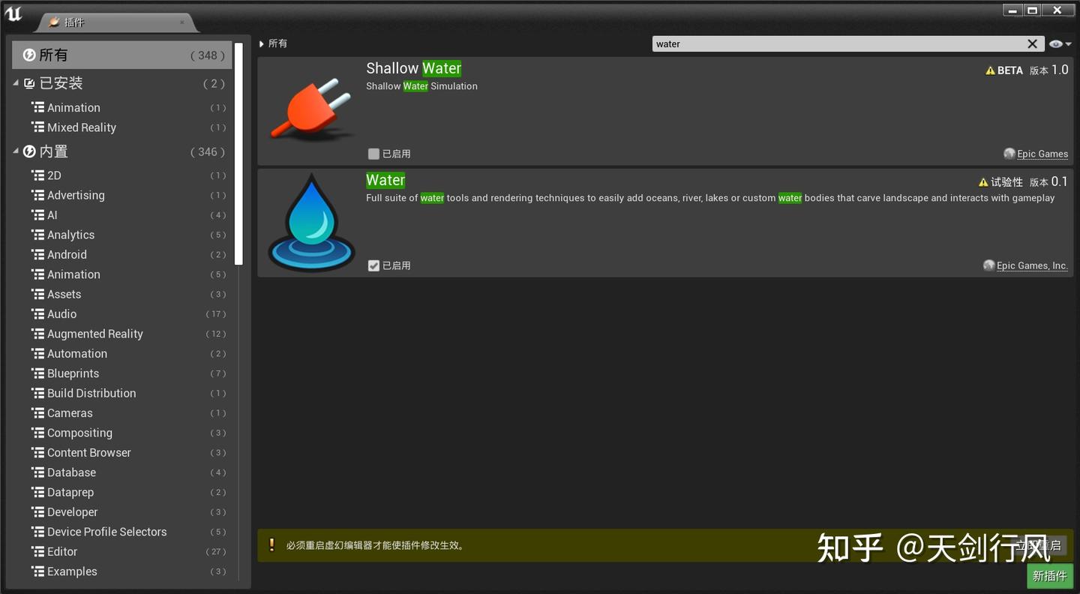Clear the water search using the X icon
The image size is (1080, 594).
pyautogui.click(x=1032, y=43)
